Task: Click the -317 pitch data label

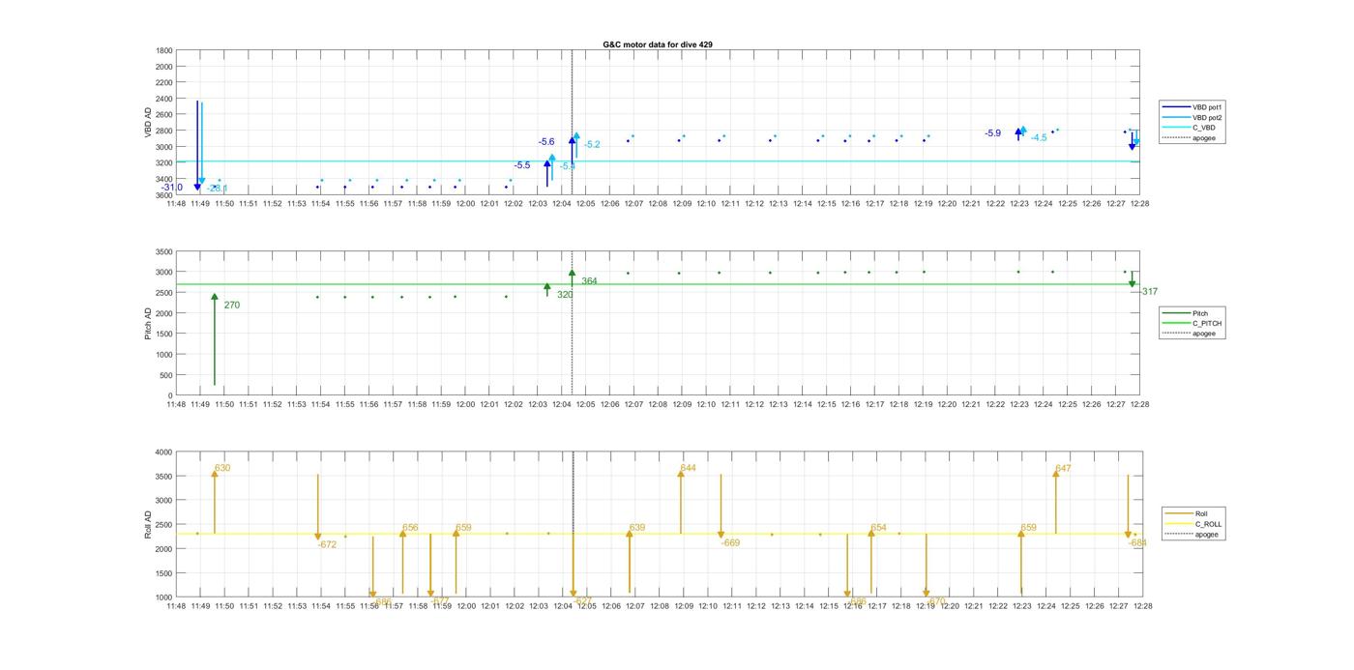Action: point(1148,292)
